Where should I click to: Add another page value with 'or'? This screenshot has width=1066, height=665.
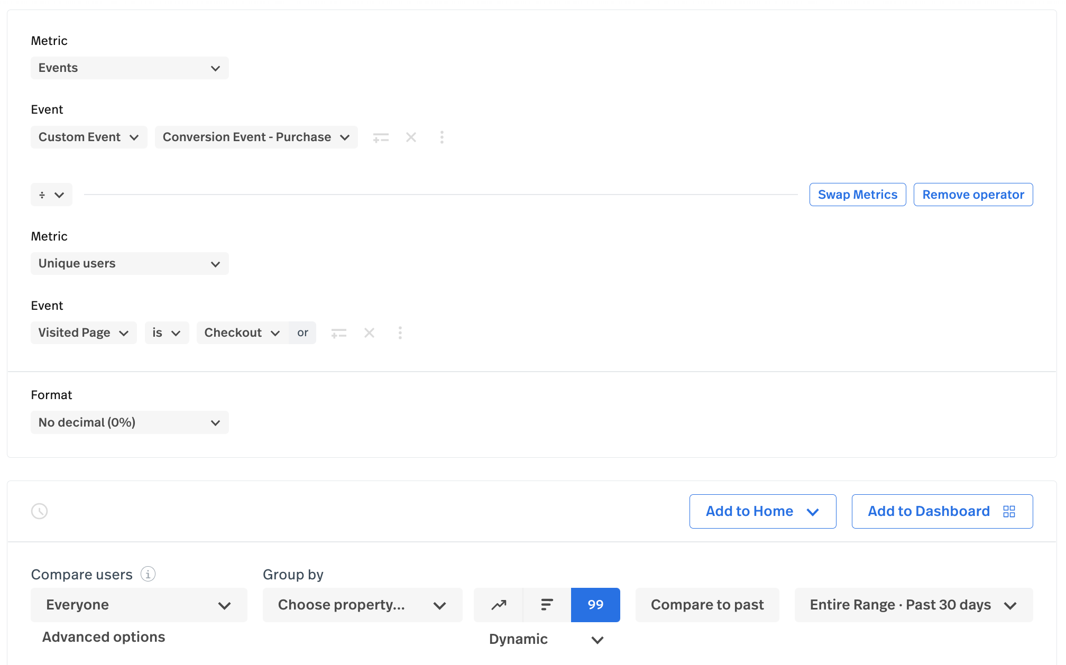(x=302, y=333)
